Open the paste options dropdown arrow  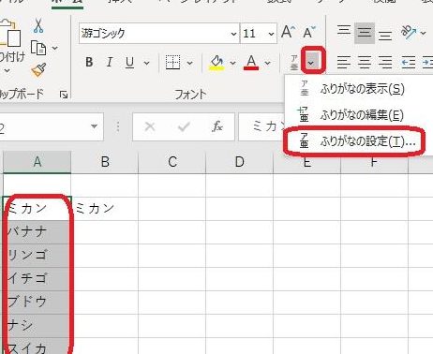(x=7, y=71)
